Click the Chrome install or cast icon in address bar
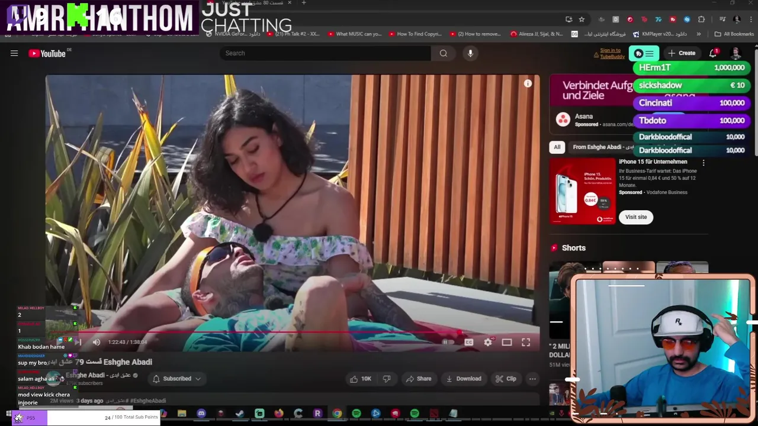The width and height of the screenshot is (758, 426). [x=568, y=19]
